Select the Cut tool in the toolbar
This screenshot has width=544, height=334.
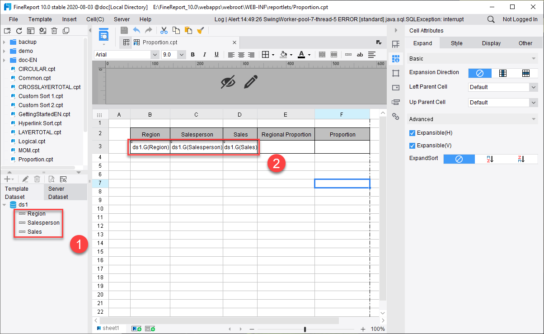164,31
